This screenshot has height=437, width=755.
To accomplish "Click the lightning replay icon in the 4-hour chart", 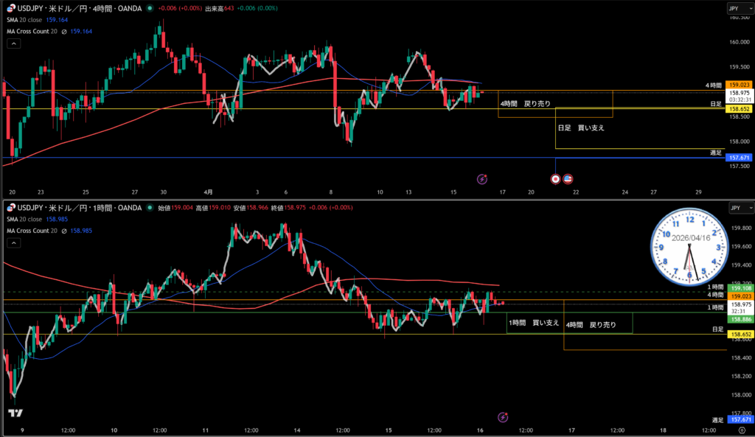I will coord(482,178).
